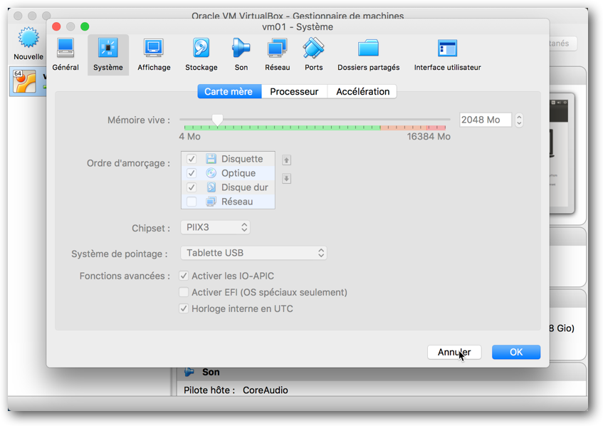603x426 pixels.
Task: Click the Disquette floppy icon in boot order
Action: [x=211, y=159]
